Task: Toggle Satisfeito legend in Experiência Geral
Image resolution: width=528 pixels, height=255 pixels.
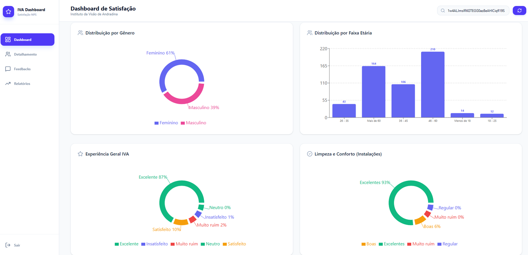Action: tap(234, 244)
